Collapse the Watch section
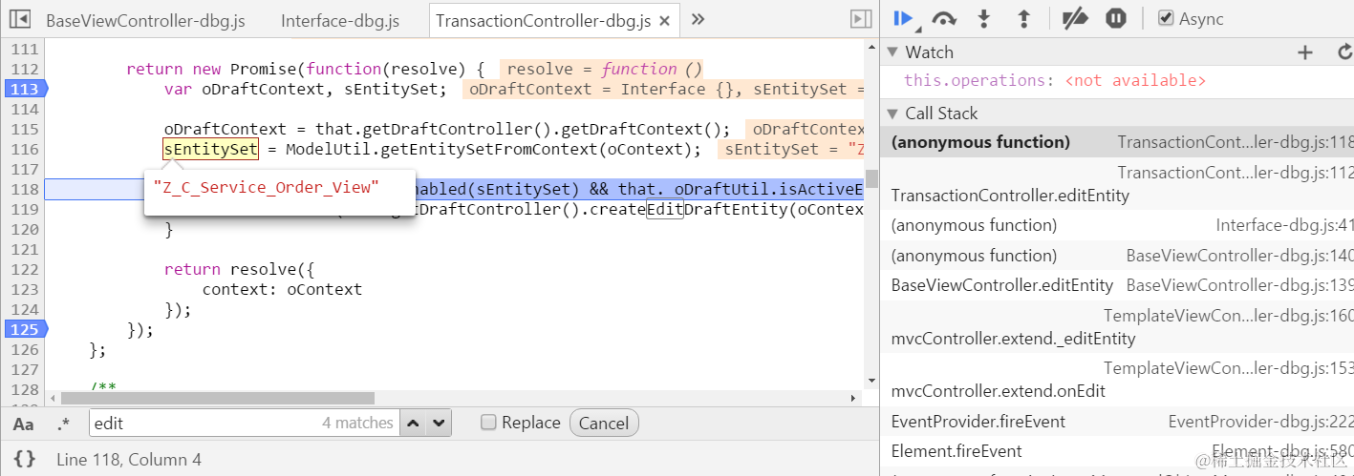 (892, 52)
